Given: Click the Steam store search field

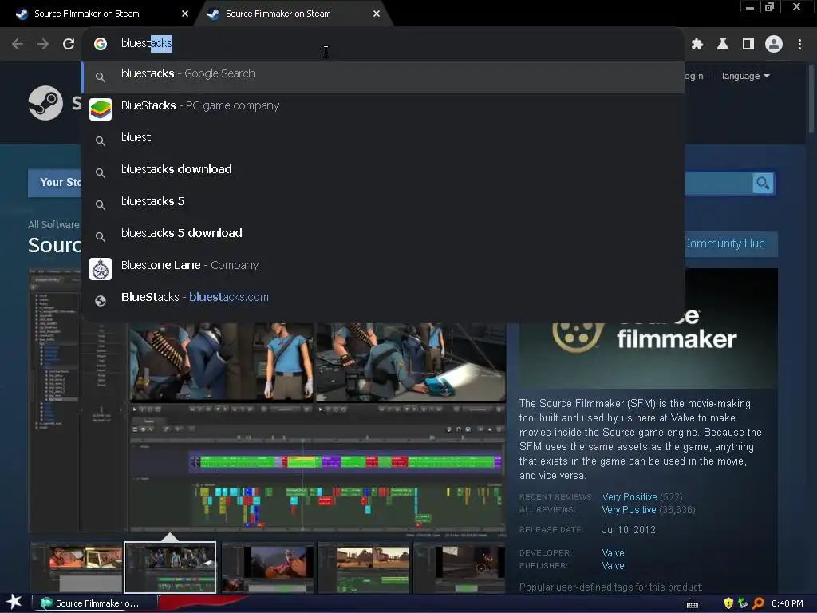Looking at the screenshot, I should point(718,184).
